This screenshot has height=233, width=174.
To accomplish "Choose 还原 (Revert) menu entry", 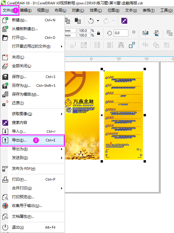I will (x=32, y=103).
